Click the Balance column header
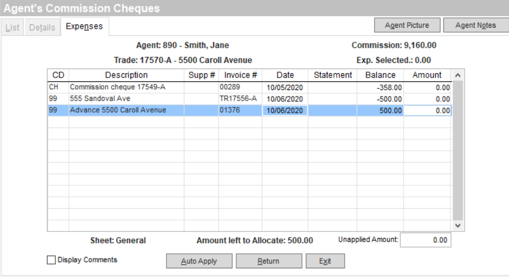Image resolution: width=509 pixels, height=277 pixels. pyautogui.click(x=379, y=75)
